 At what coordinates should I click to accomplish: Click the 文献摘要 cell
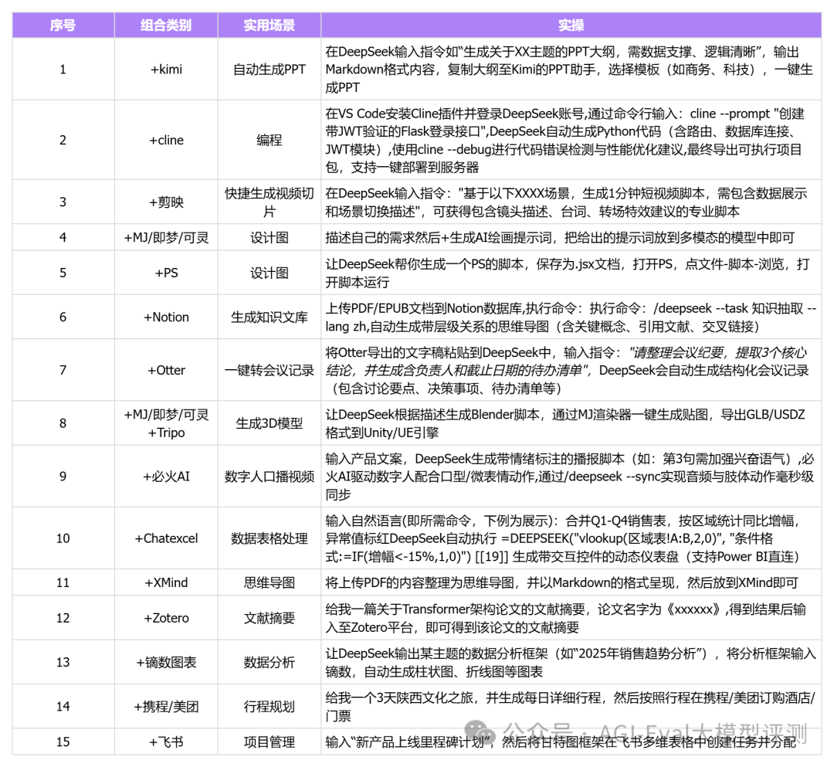(270, 618)
